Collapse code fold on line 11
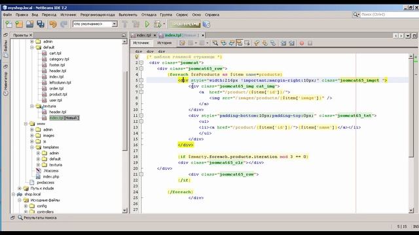Screen dimensions: 419x235 point(141,116)
